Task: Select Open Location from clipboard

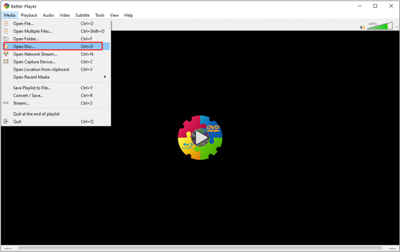Action: tap(41, 69)
